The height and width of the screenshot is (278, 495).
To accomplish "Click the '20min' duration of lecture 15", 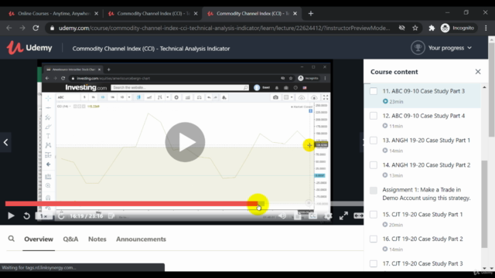I will (396, 225).
